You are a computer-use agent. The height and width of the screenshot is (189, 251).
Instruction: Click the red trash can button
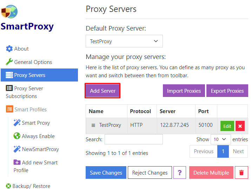tap(242, 172)
